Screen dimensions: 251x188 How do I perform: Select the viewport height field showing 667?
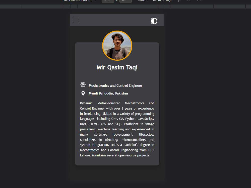click(125, 1)
